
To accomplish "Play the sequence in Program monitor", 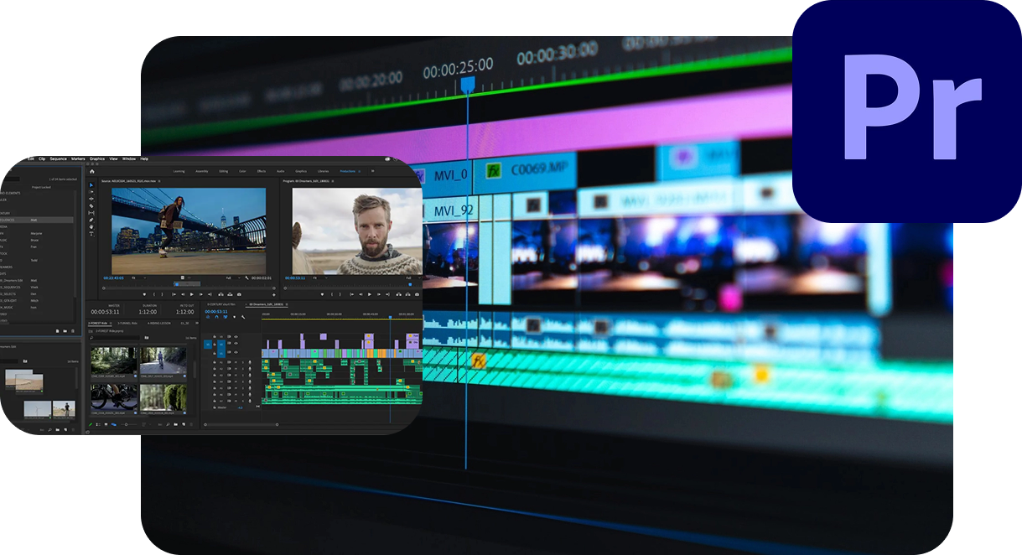I will click(x=370, y=294).
